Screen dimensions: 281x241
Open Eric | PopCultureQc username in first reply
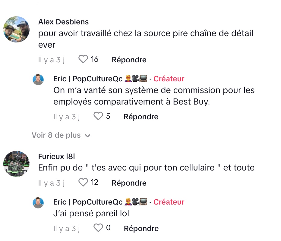click(88, 79)
